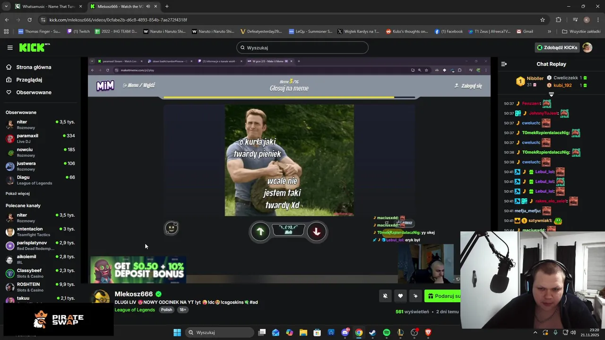
Task: Open a new browser tab
Action: coord(167,7)
